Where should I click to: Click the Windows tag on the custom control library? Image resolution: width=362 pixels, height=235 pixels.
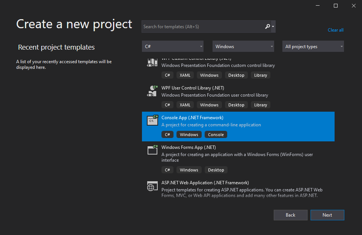tap(210, 75)
